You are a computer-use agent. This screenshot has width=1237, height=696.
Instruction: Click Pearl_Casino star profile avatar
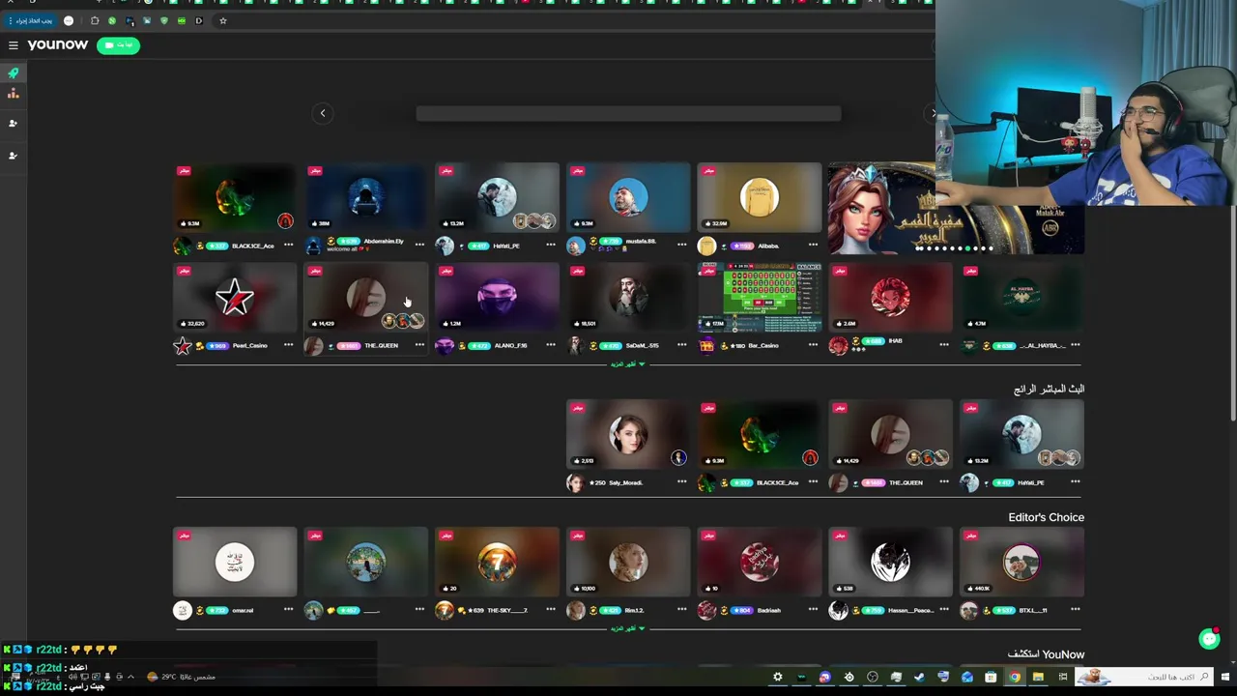click(182, 346)
